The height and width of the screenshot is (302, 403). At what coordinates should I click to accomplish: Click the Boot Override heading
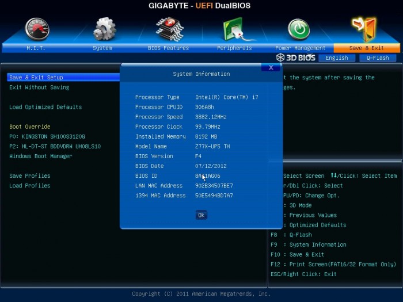(x=30, y=127)
